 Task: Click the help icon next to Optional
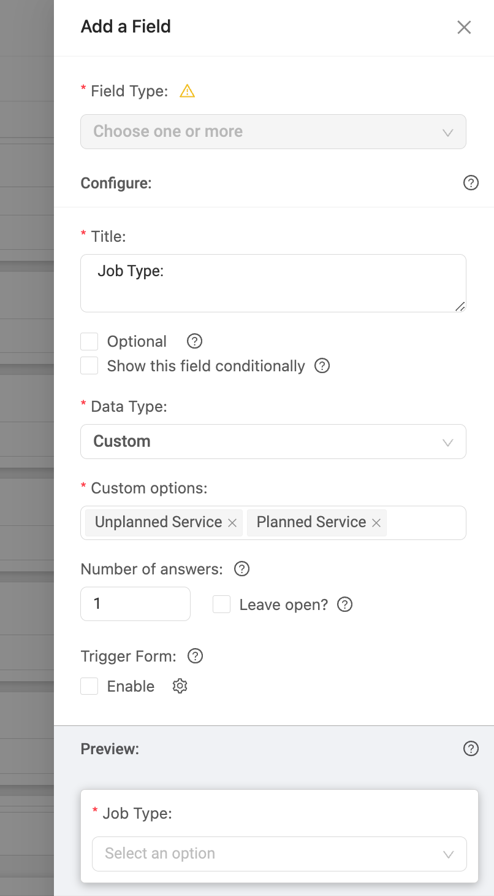pyautogui.click(x=194, y=341)
